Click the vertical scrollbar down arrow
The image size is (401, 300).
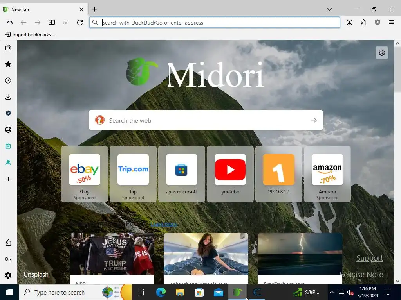pyautogui.click(x=397, y=281)
